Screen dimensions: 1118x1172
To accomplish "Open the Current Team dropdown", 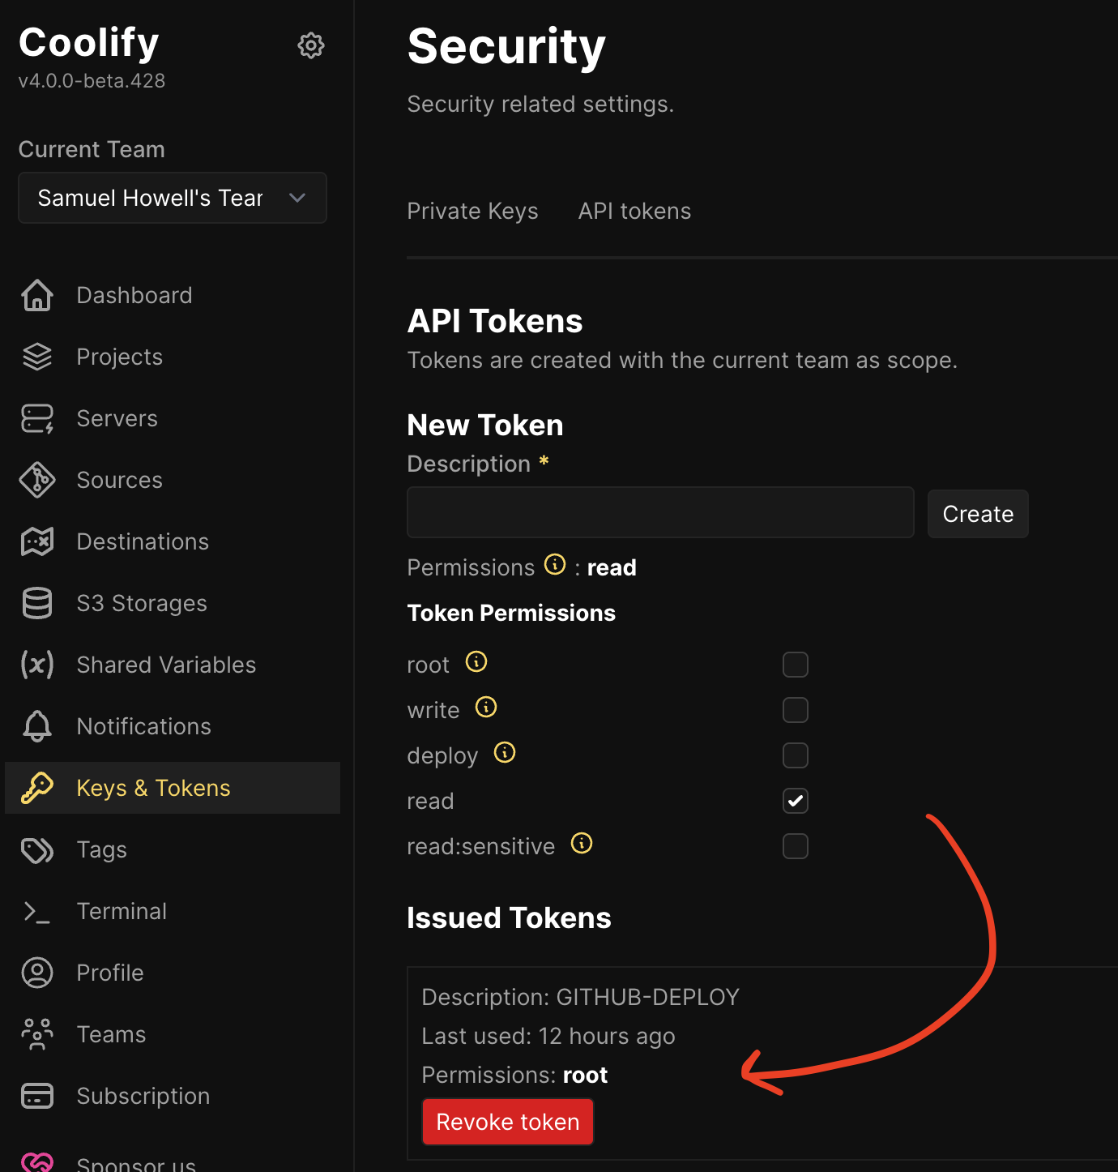I will pos(173,198).
